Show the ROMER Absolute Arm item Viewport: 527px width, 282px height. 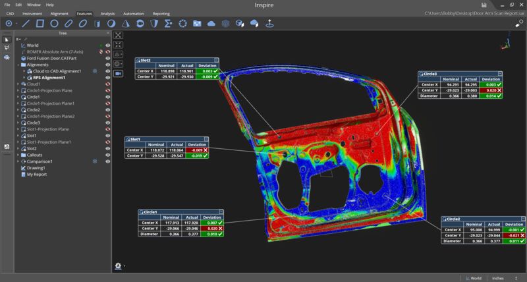[108, 52]
